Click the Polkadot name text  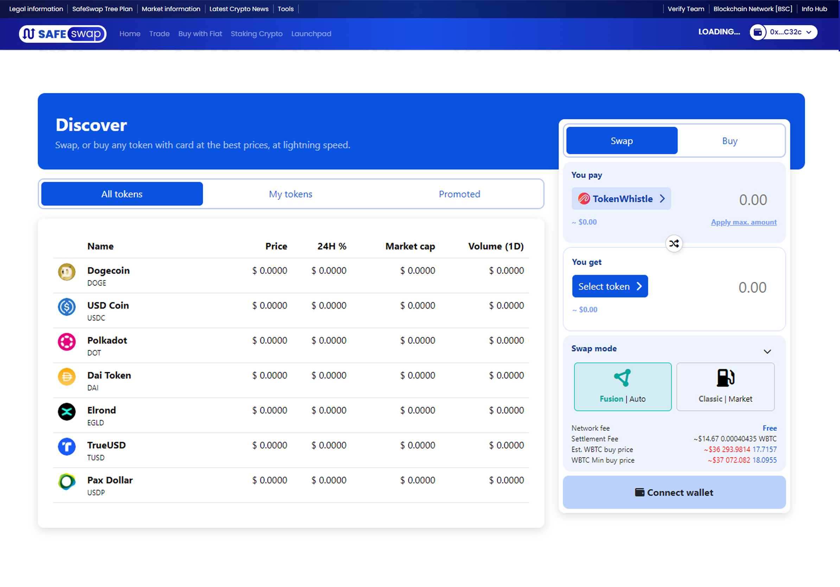click(107, 340)
